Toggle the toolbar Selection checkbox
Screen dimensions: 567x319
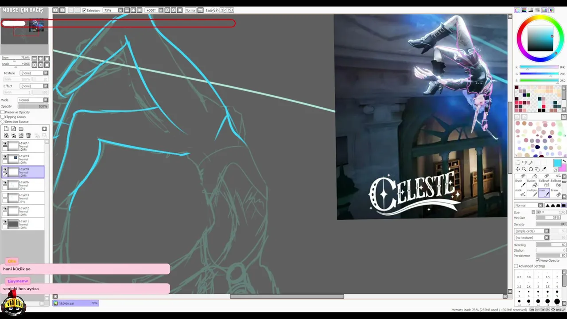point(84,10)
